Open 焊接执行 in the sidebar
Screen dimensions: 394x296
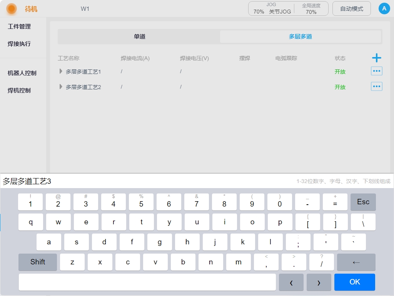tap(19, 44)
